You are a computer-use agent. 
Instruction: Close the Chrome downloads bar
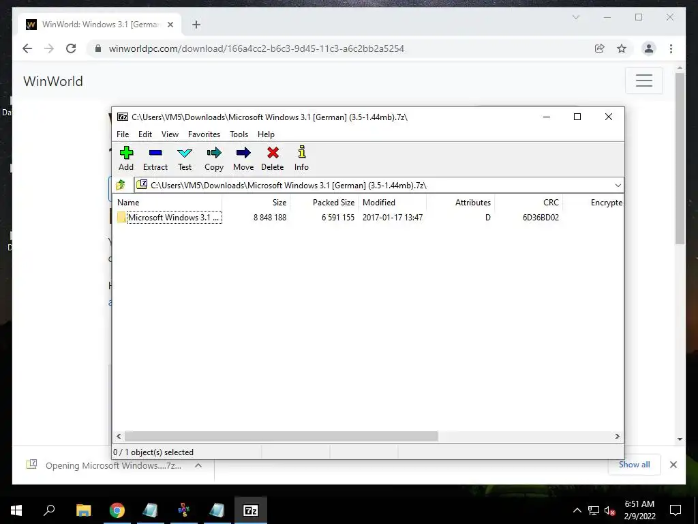point(673,465)
